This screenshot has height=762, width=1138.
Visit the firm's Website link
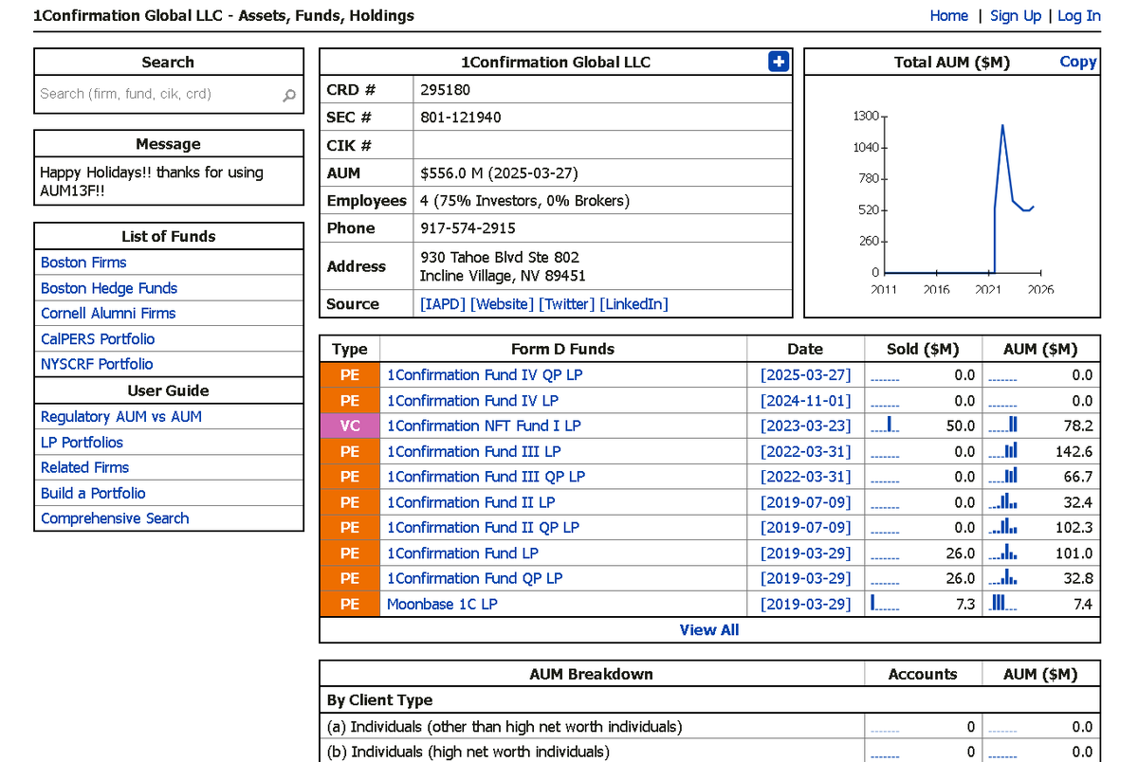(x=502, y=304)
